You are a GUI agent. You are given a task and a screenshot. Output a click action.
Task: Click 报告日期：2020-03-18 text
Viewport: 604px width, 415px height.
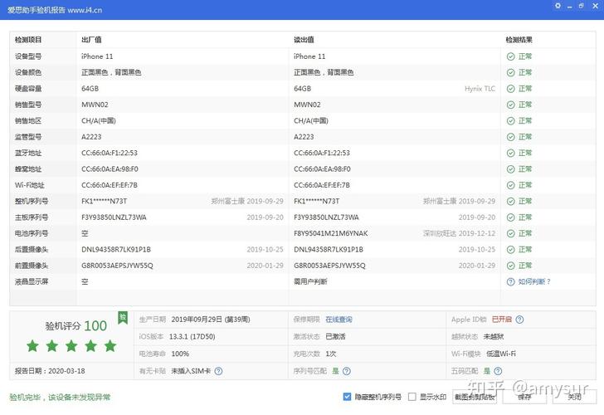point(50,371)
